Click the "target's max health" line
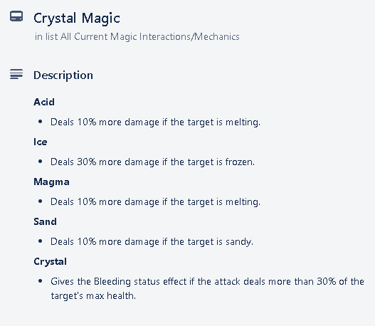 tap(93, 296)
